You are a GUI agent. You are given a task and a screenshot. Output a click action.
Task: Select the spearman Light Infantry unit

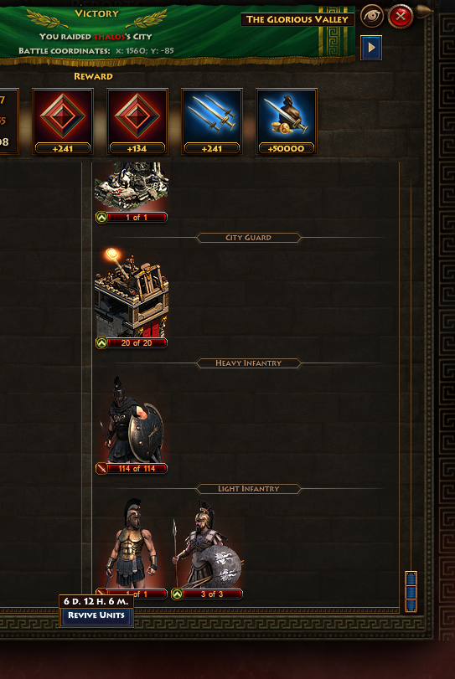207,545
